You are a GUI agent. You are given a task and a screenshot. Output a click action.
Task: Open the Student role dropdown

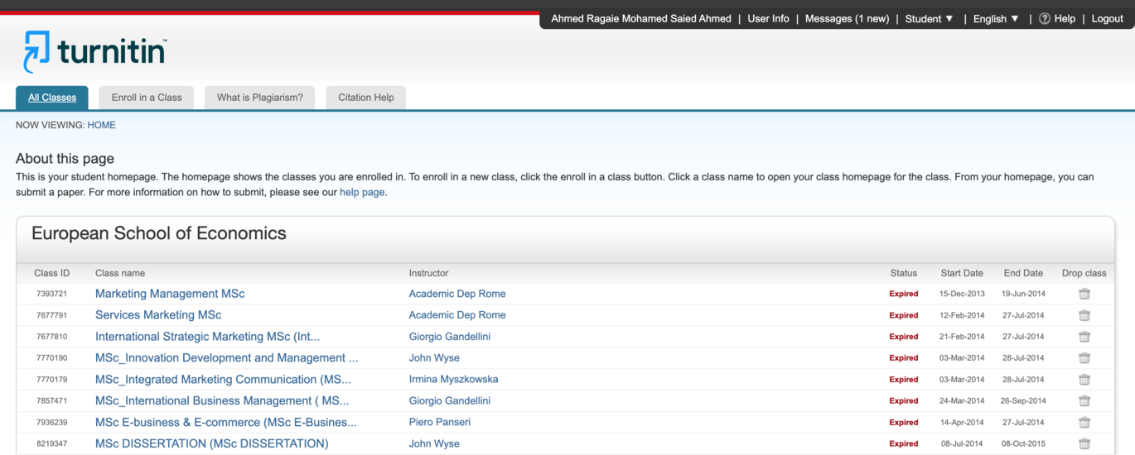pos(930,18)
